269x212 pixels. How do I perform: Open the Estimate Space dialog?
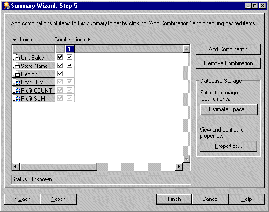229,109
